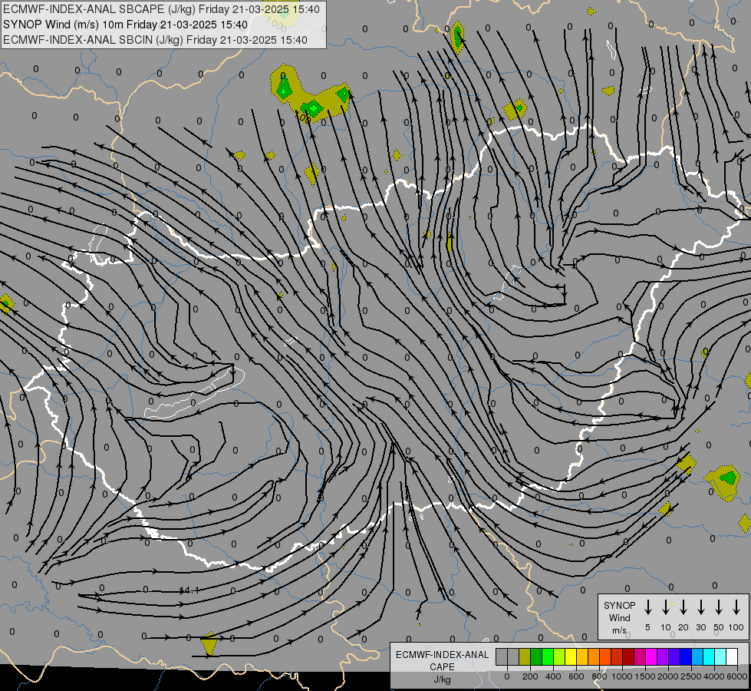
Task: Click the 108 contour label near green patch
Action: pyautogui.click(x=303, y=117)
